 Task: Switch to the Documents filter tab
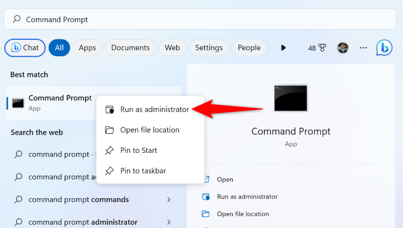[x=130, y=48]
